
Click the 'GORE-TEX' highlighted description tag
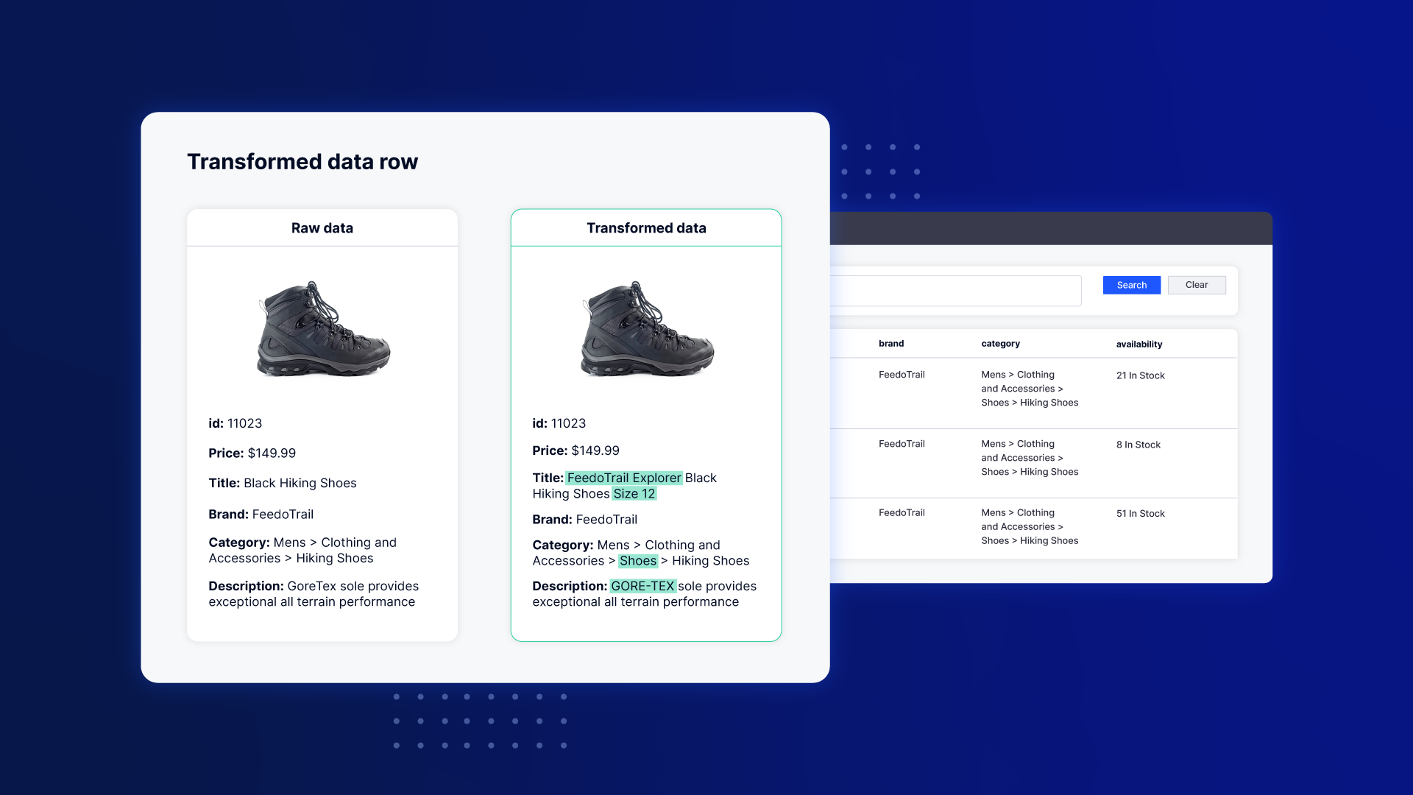(x=643, y=585)
